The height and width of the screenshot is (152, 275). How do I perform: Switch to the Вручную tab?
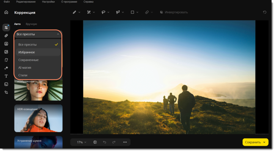[x=31, y=24]
